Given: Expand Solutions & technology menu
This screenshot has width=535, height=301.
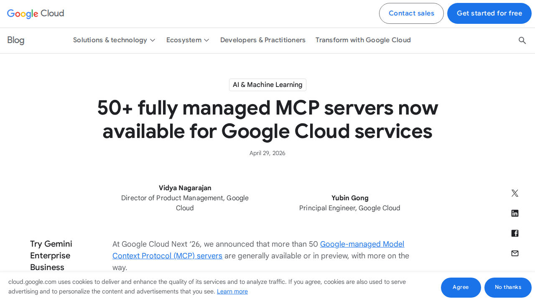Looking at the screenshot, I should tap(114, 40).
